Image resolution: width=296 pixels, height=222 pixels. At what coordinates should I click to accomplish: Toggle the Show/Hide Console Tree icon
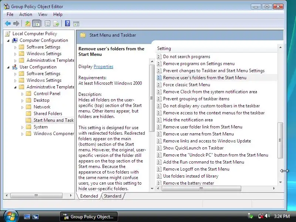point(36,24)
